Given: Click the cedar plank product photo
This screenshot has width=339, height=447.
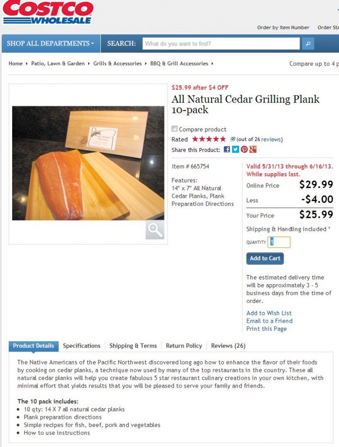Looking at the screenshot, I should tap(88, 163).
